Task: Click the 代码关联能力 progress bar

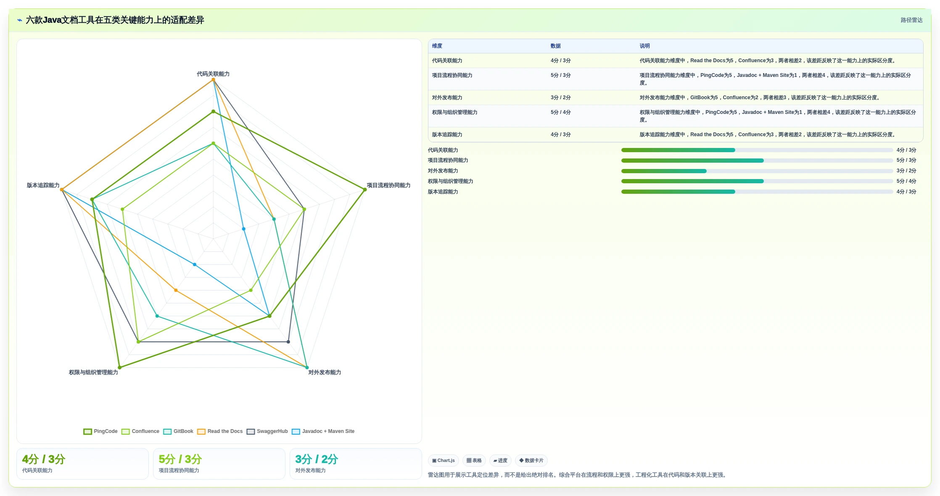Action: click(757, 150)
